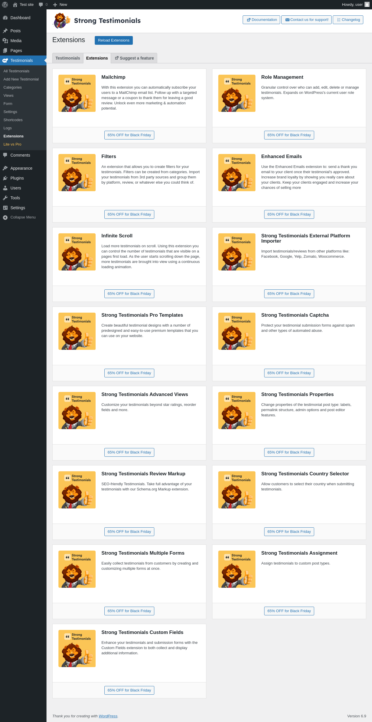
Task: Click the plus icon beside New
Action: tap(55, 5)
